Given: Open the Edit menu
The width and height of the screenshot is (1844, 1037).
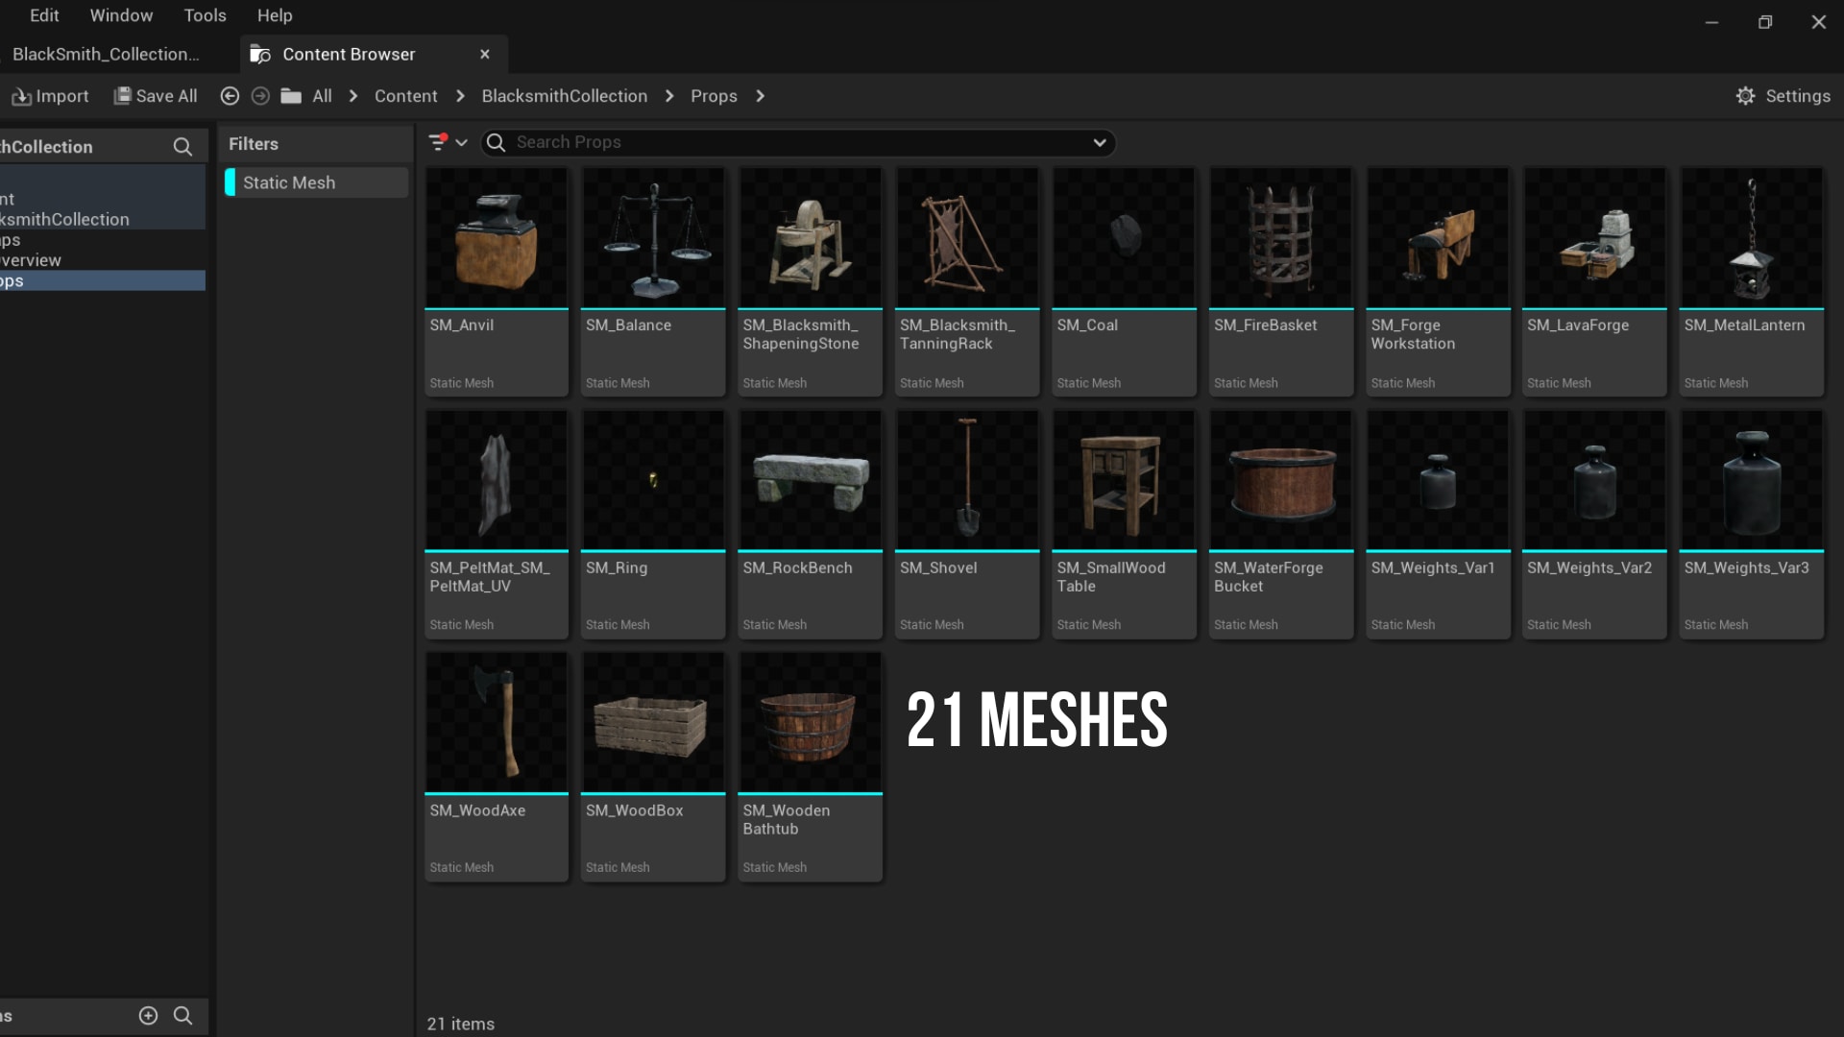Looking at the screenshot, I should pyautogui.click(x=43, y=15).
